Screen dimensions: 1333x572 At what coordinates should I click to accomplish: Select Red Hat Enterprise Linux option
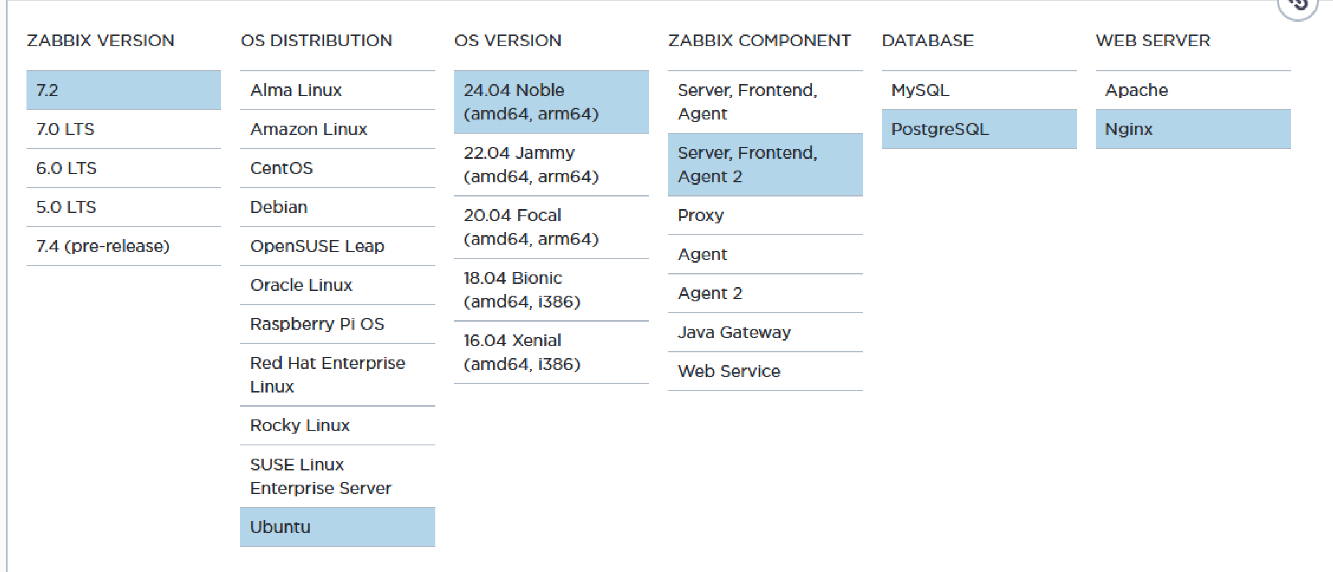(337, 375)
